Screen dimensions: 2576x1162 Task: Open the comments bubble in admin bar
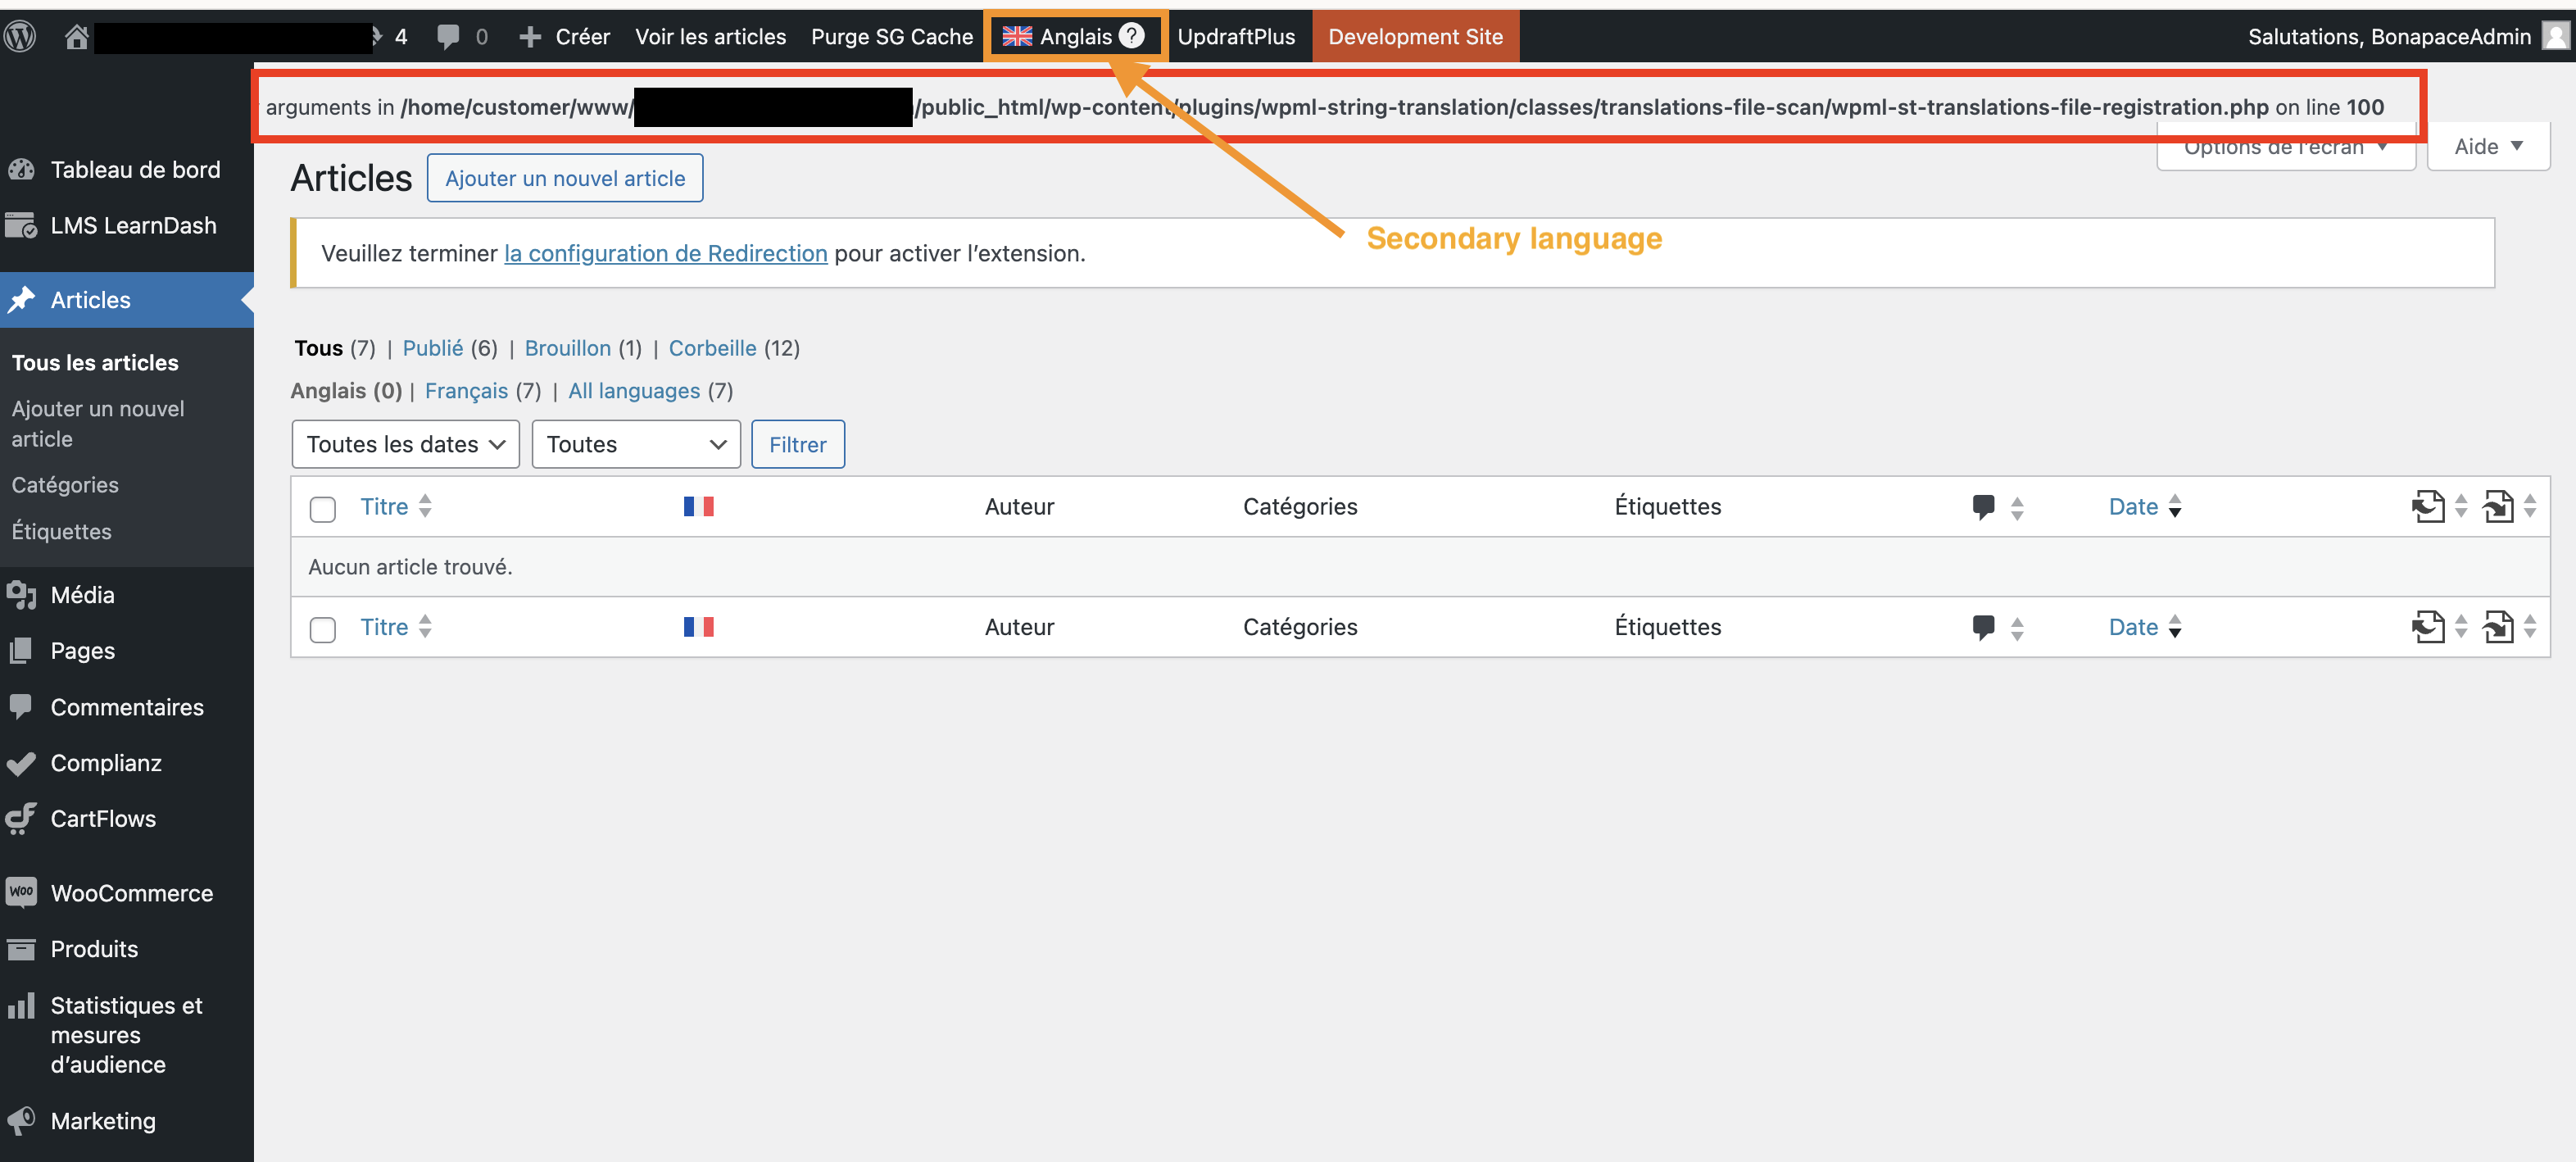coord(449,37)
